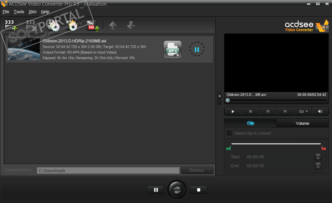Move the item up with the up arrow
Viewport: 332px width, 203px height.
click(113, 26)
